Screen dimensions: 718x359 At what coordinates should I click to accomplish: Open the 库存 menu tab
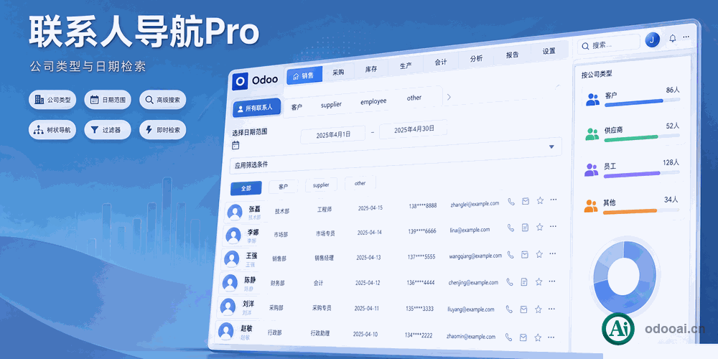pos(371,69)
